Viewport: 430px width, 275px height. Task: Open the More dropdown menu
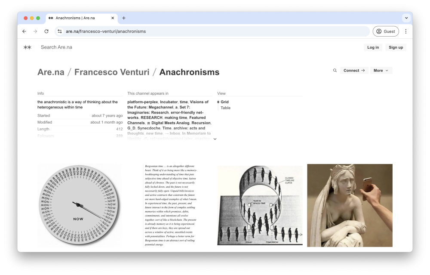(x=381, y=71)
